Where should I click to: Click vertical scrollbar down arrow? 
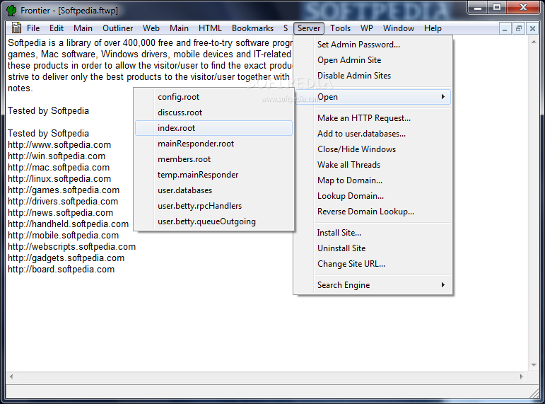(534, 364)
